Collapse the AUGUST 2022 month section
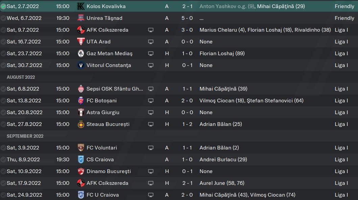Image resolution: width=358 pixels, height=200 pixels. coord(21,77)
